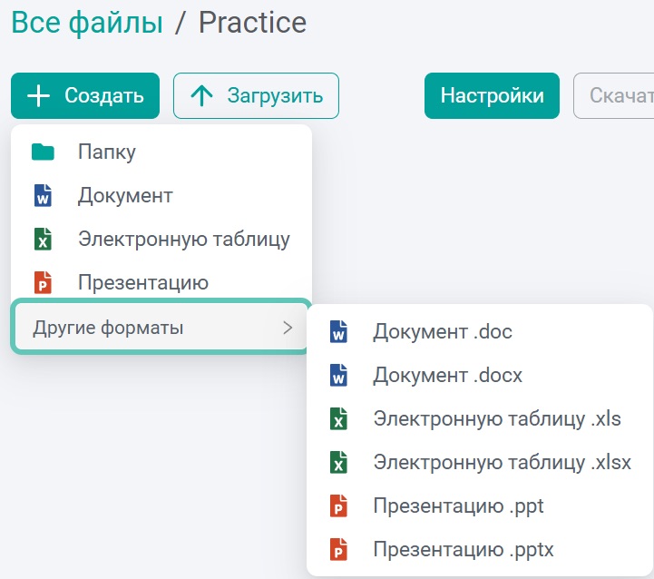Click the Excel icon next to .xls entry
The height and width of the screenshot is (579, 654).
click(x=338, y=418)
